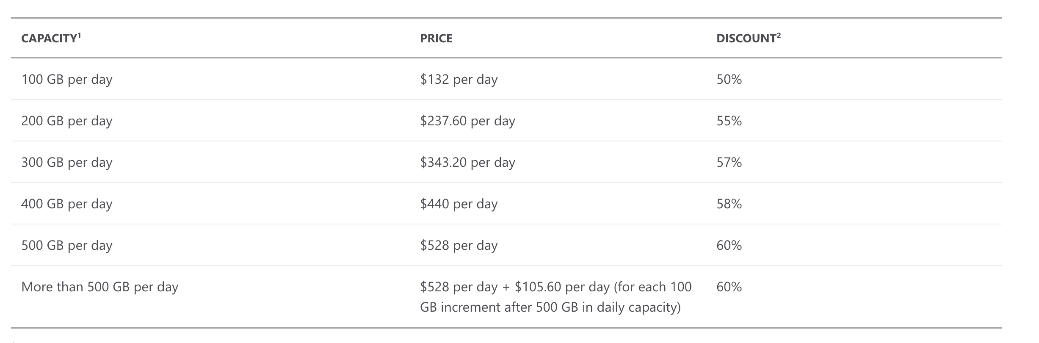
Task: Click the 58% discount value
Action: coord(729,204)
